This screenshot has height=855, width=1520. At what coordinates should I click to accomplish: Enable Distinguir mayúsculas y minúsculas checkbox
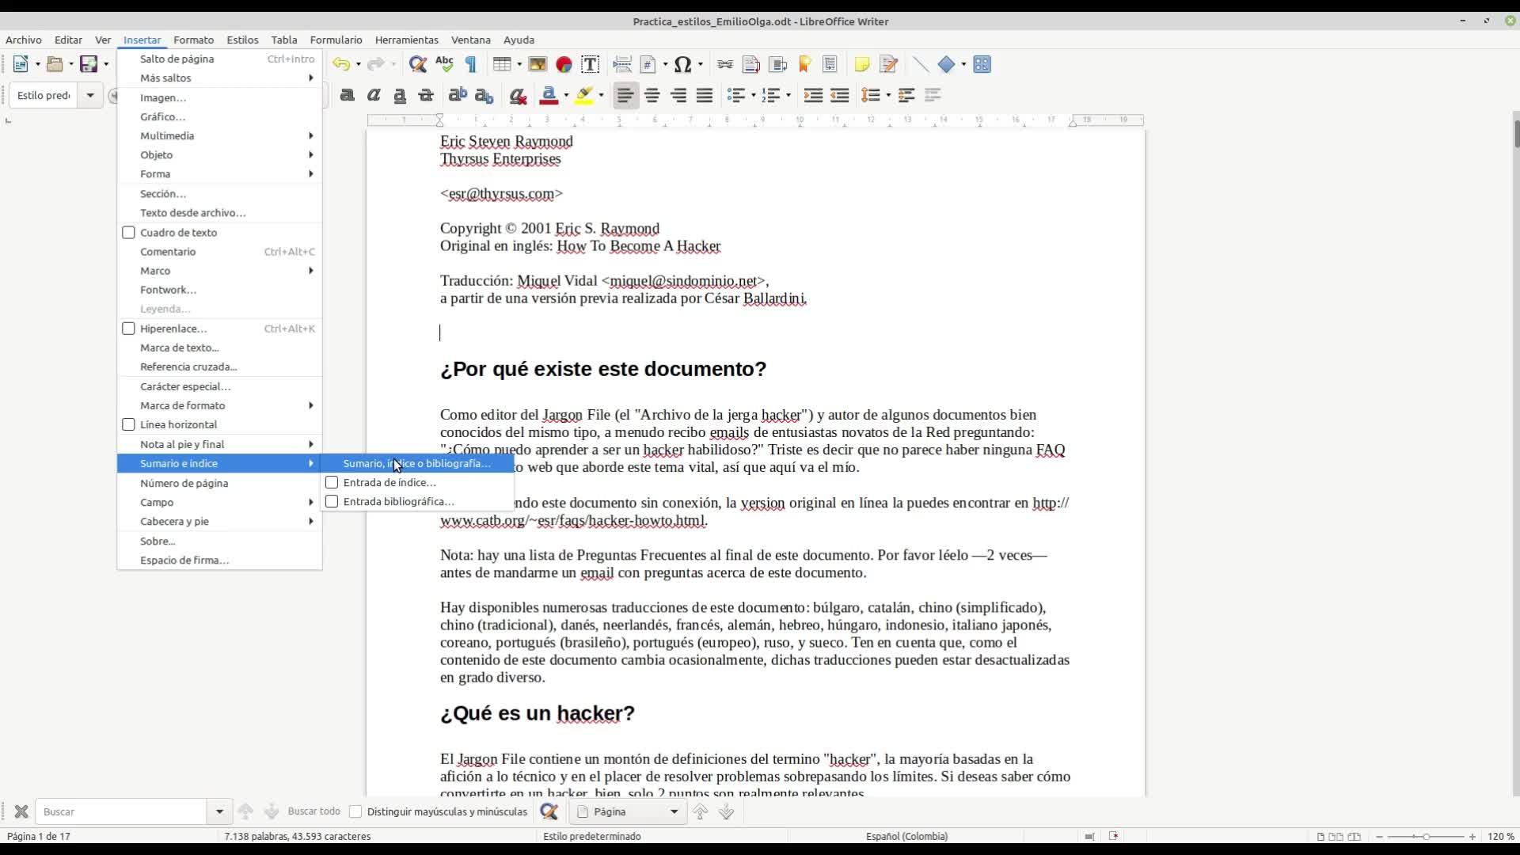pos(356,811)
